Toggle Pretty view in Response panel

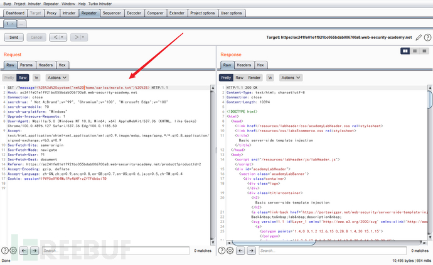[226, 78]
